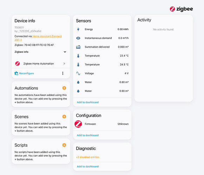Click the zigbee brand logo at top

(x=182, y=9)
